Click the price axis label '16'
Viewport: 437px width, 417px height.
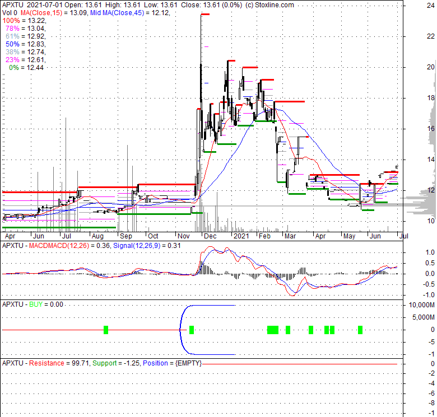(x=431, y=129)
